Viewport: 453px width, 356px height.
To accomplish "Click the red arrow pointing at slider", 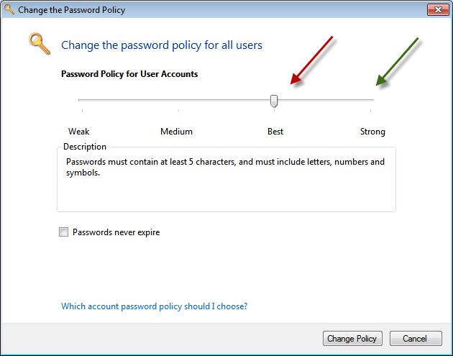I will [x=313, y=60].
